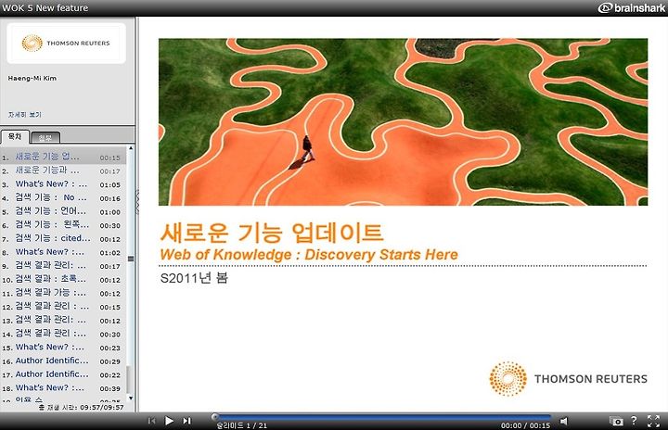
Task: Open slide 6 검색 기능 : 왼쪽...
Action: pyautogui.click(x=63, y=225)
